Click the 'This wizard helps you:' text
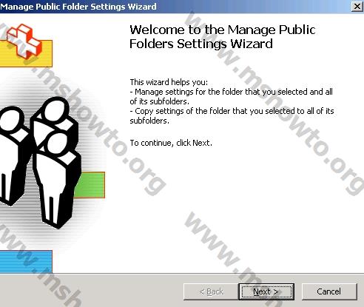The height and width of the screenshot is (307, 364). [x=169, y=82]
